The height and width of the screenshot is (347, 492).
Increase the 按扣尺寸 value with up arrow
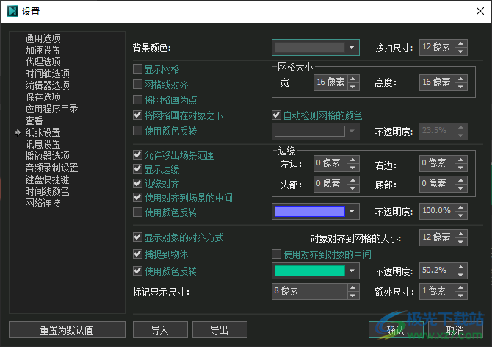click(x=460, y=44)
